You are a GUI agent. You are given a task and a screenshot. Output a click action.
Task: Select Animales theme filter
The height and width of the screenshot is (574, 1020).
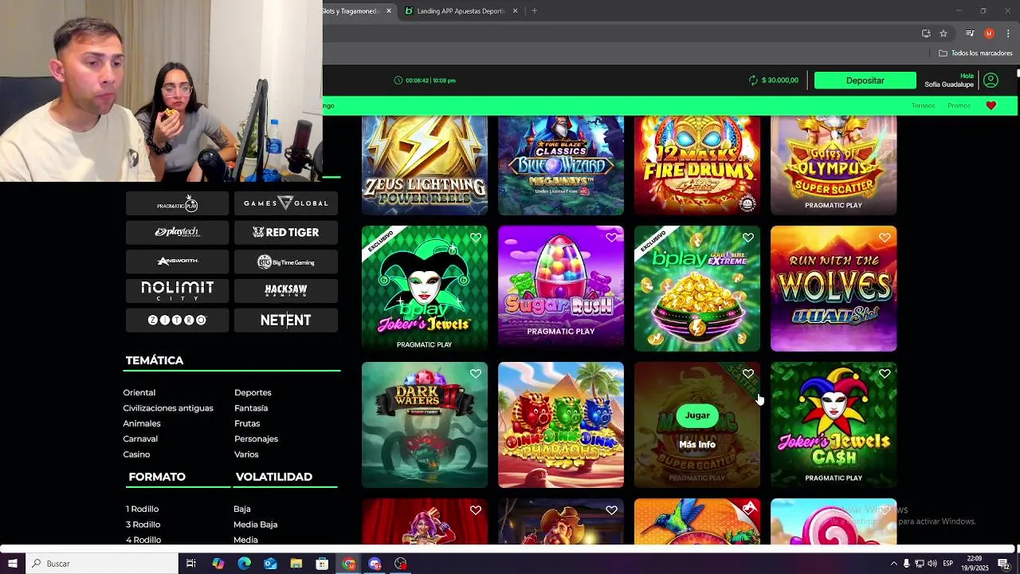pos(142,423)
